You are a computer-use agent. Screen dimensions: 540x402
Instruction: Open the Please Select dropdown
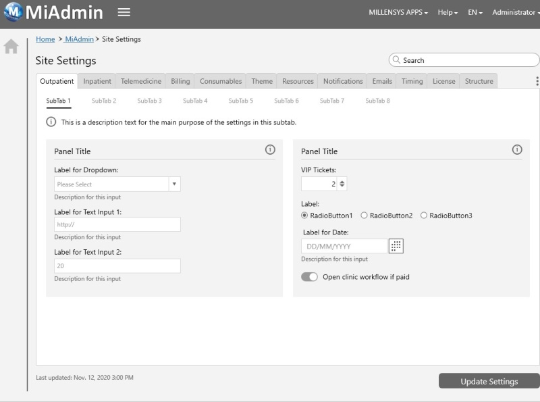tap(117, 184)
